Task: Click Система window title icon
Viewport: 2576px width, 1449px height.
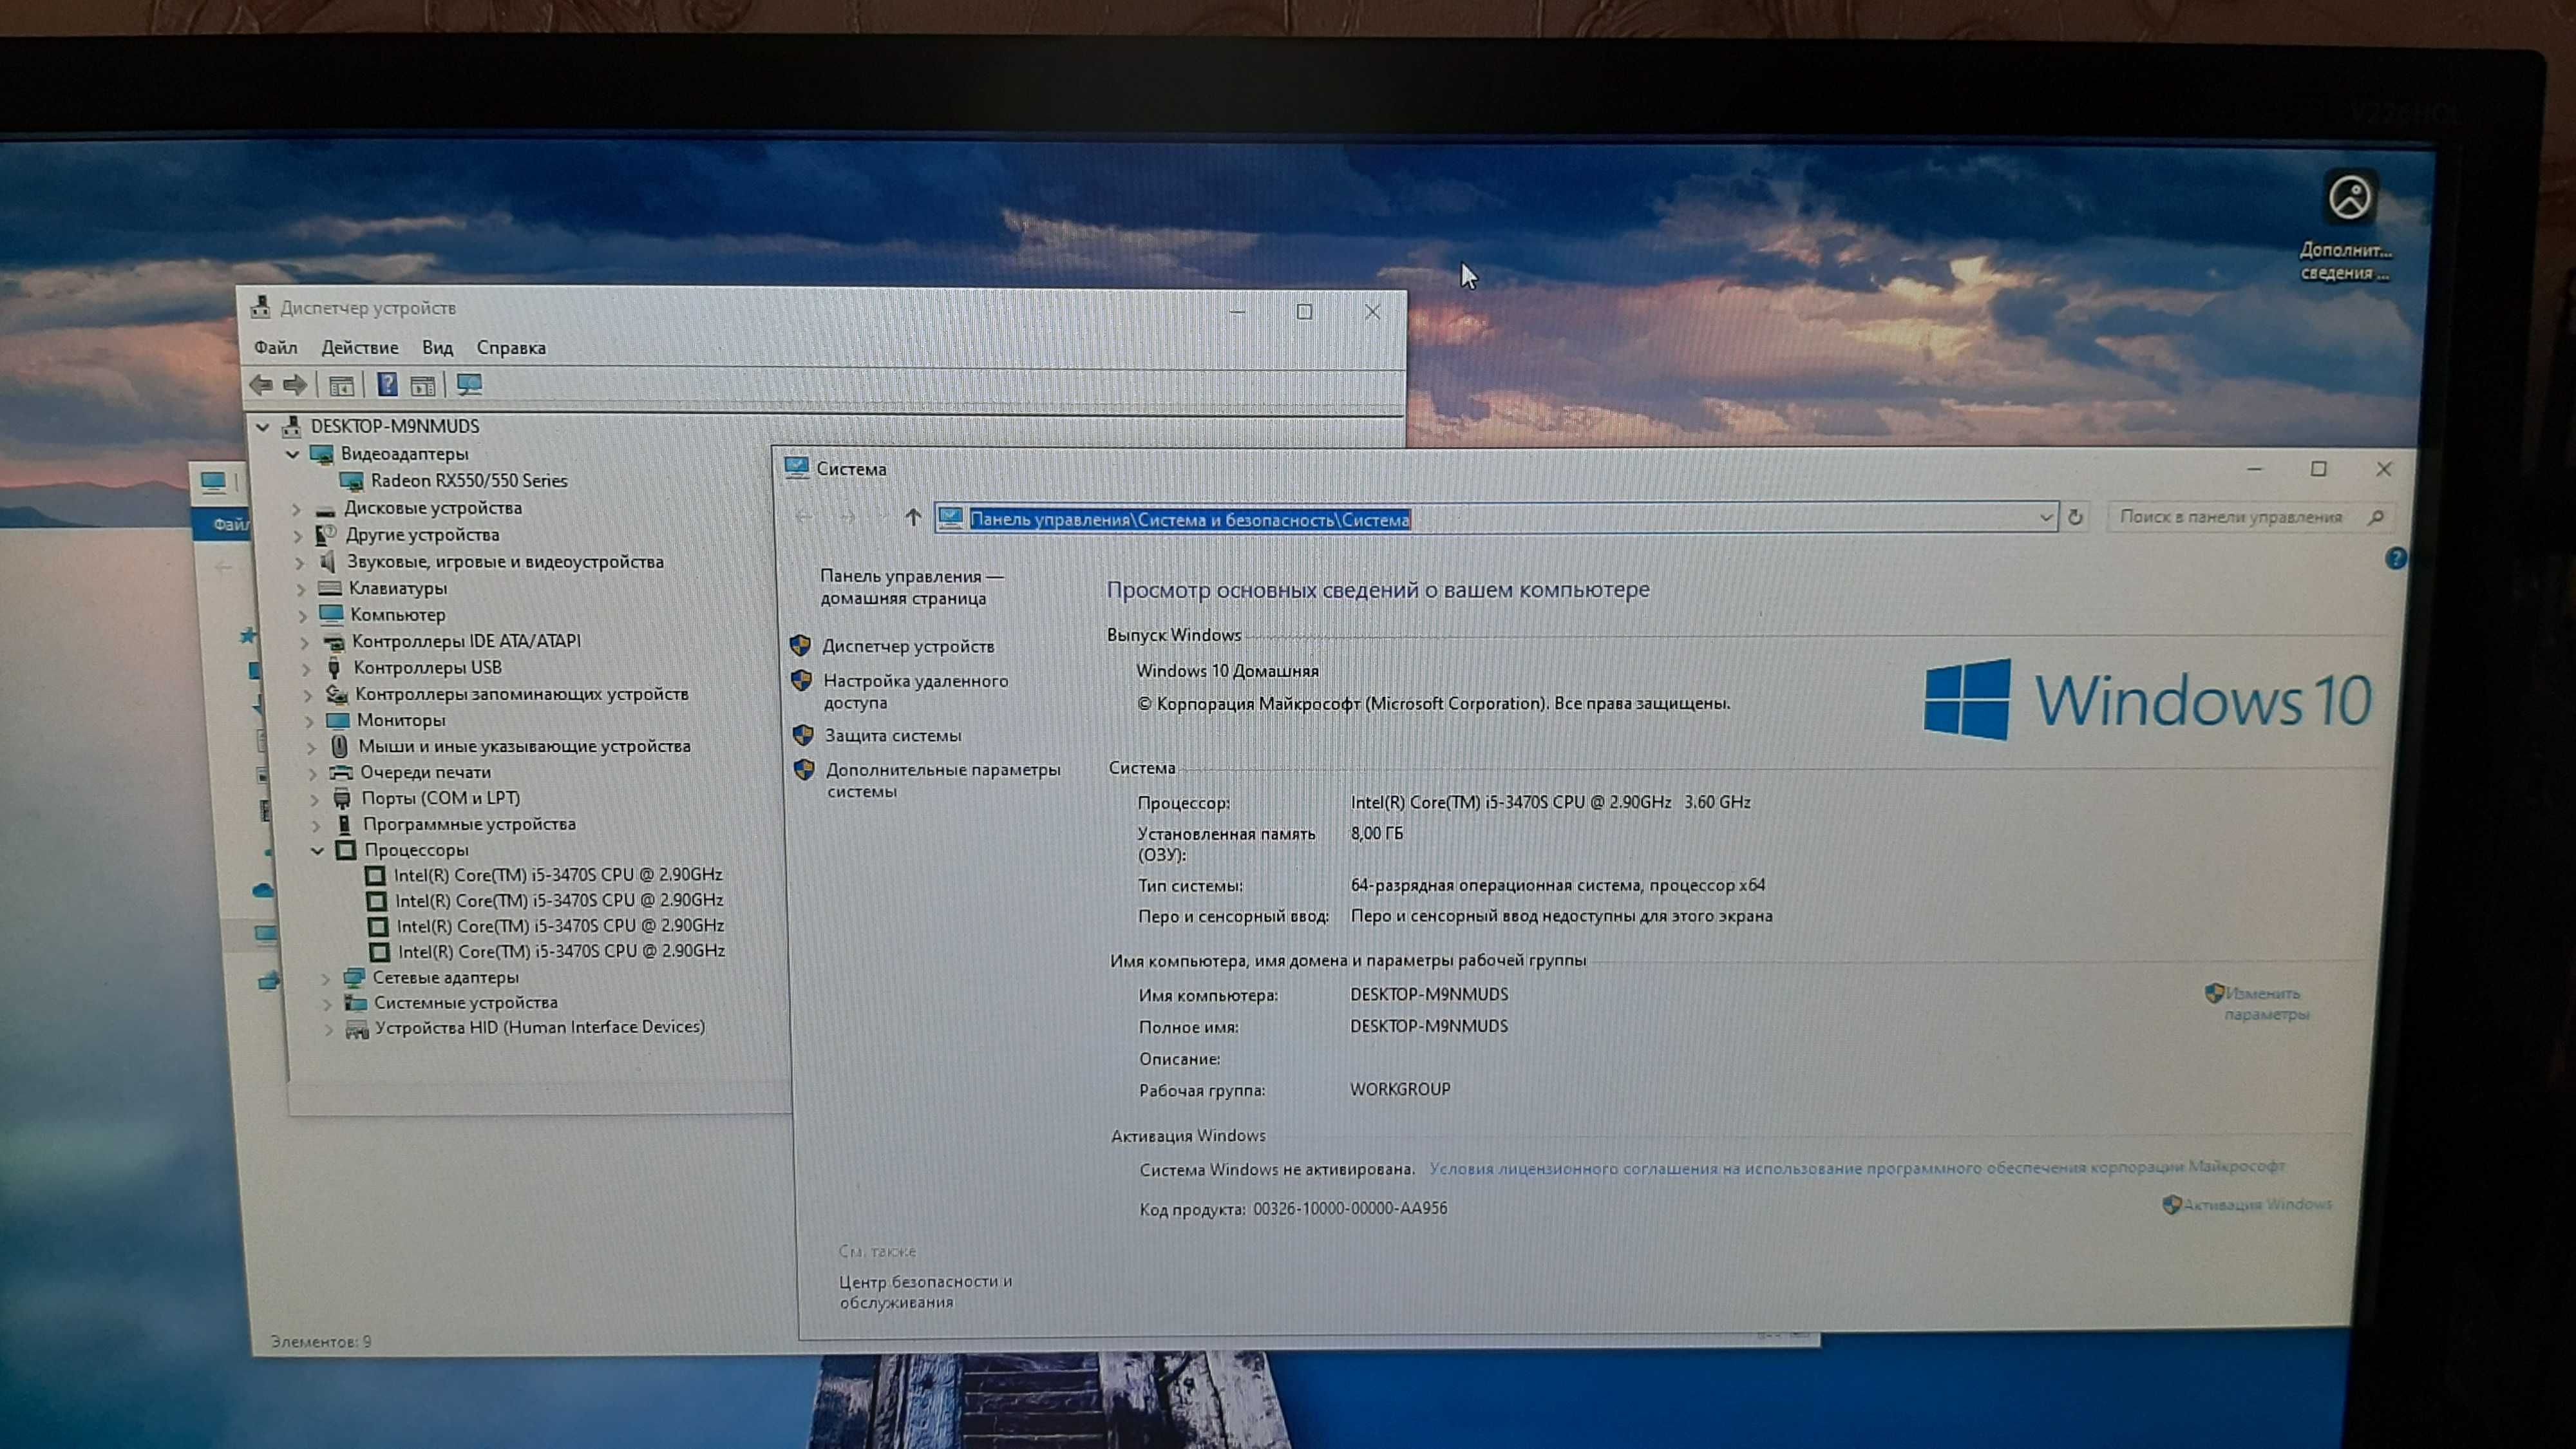Action: pyautogui.click(x=797, y=467)
